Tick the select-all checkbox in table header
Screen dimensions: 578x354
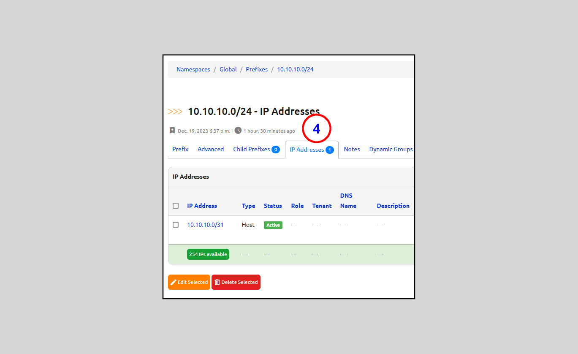[176, 206]
